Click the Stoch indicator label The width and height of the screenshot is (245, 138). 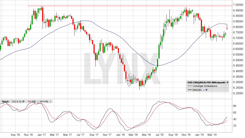pos(5,101)
